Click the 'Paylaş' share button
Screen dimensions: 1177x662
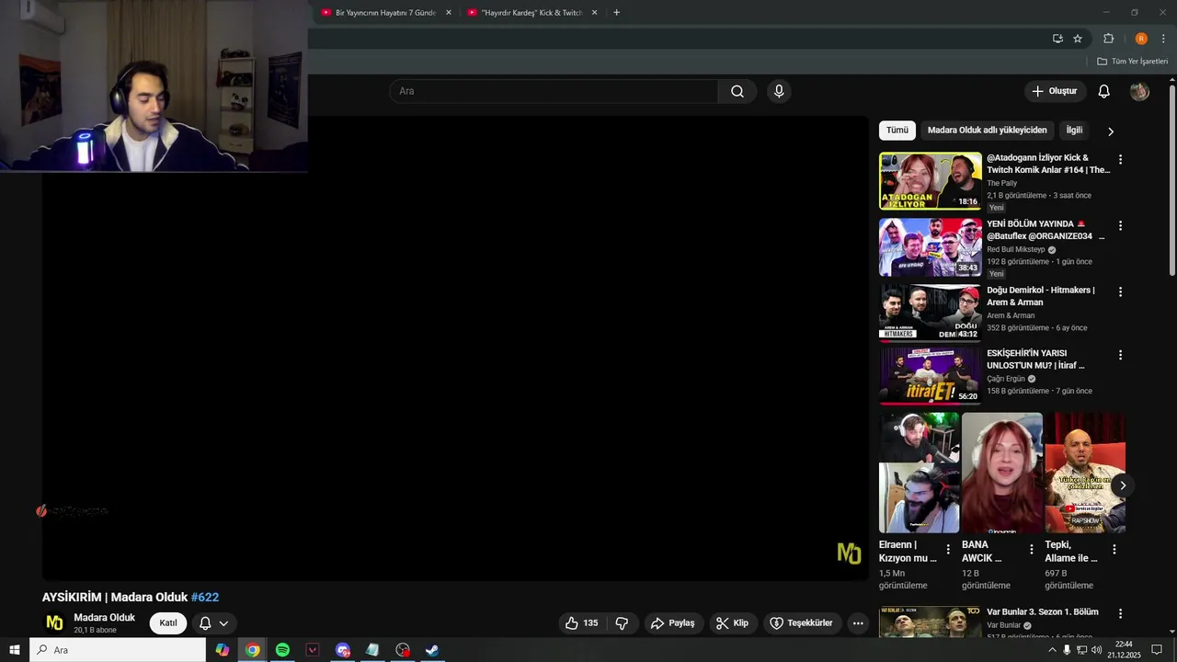coord(672,622)
